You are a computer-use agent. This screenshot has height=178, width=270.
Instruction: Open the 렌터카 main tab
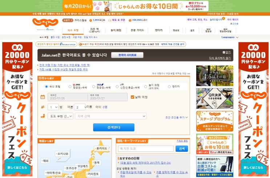point(158,30)
